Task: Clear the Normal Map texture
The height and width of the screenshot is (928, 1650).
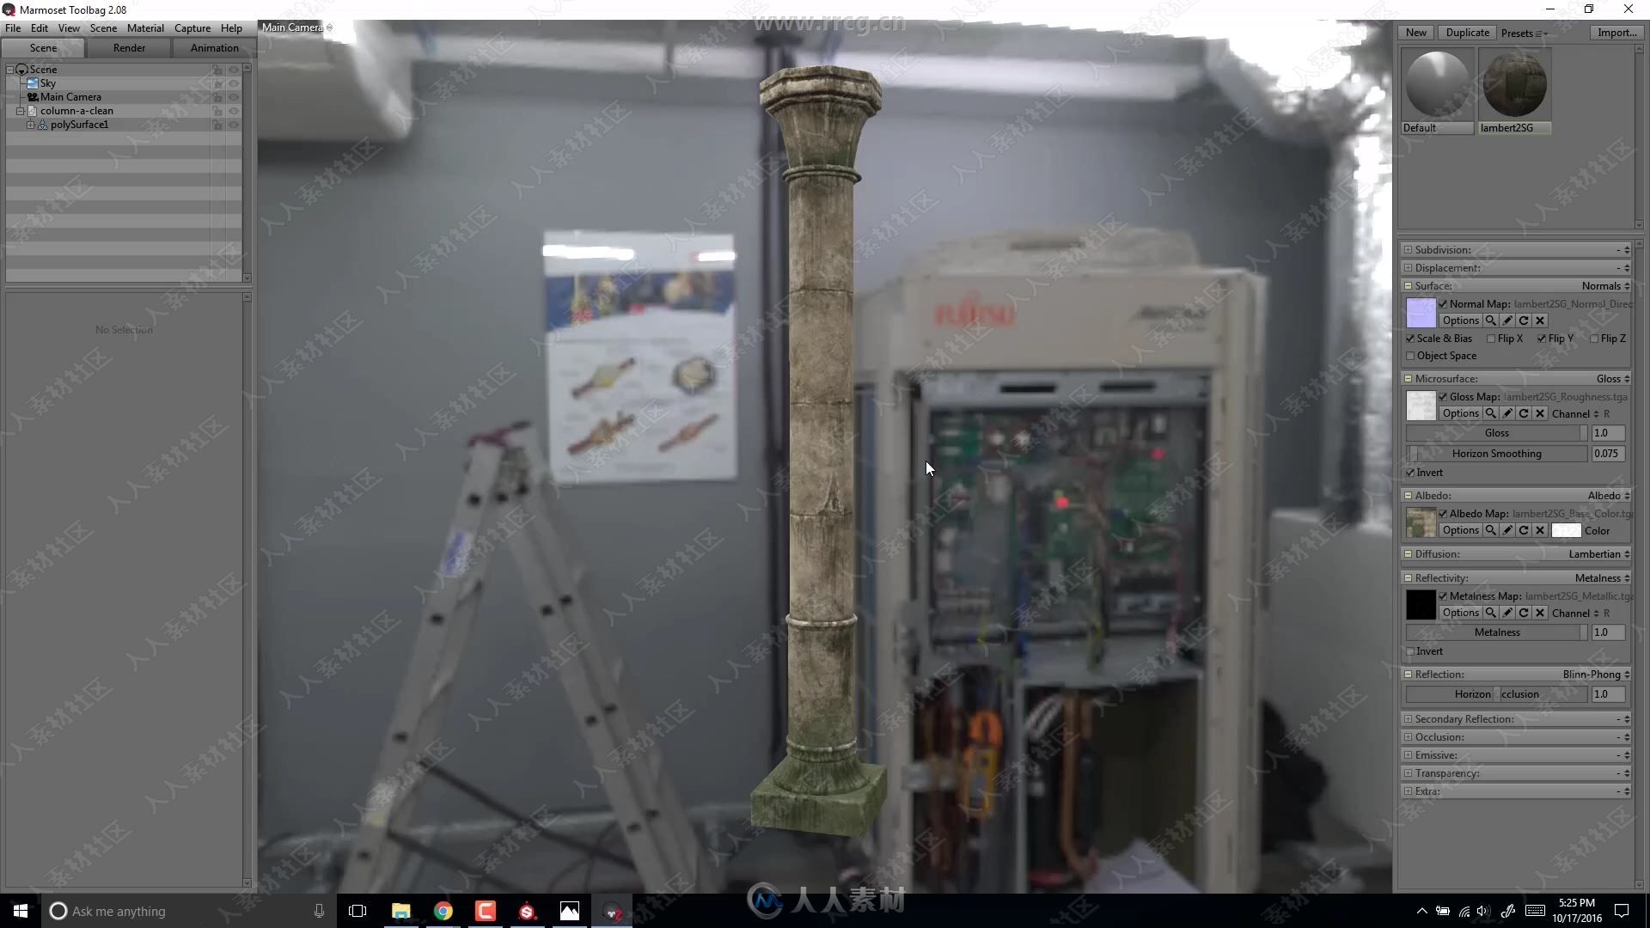Action: (x=1540, y=321)
